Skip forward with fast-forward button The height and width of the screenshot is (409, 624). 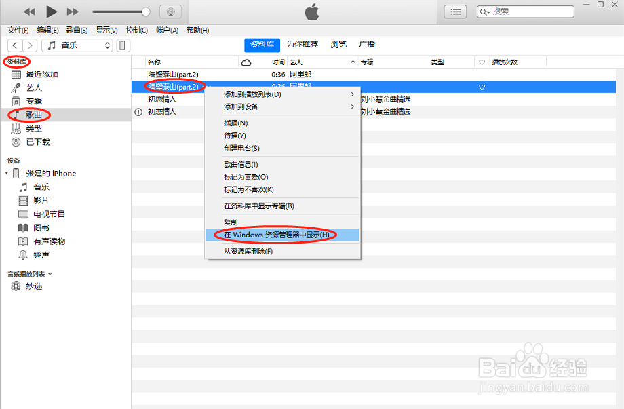pos(73,12)
